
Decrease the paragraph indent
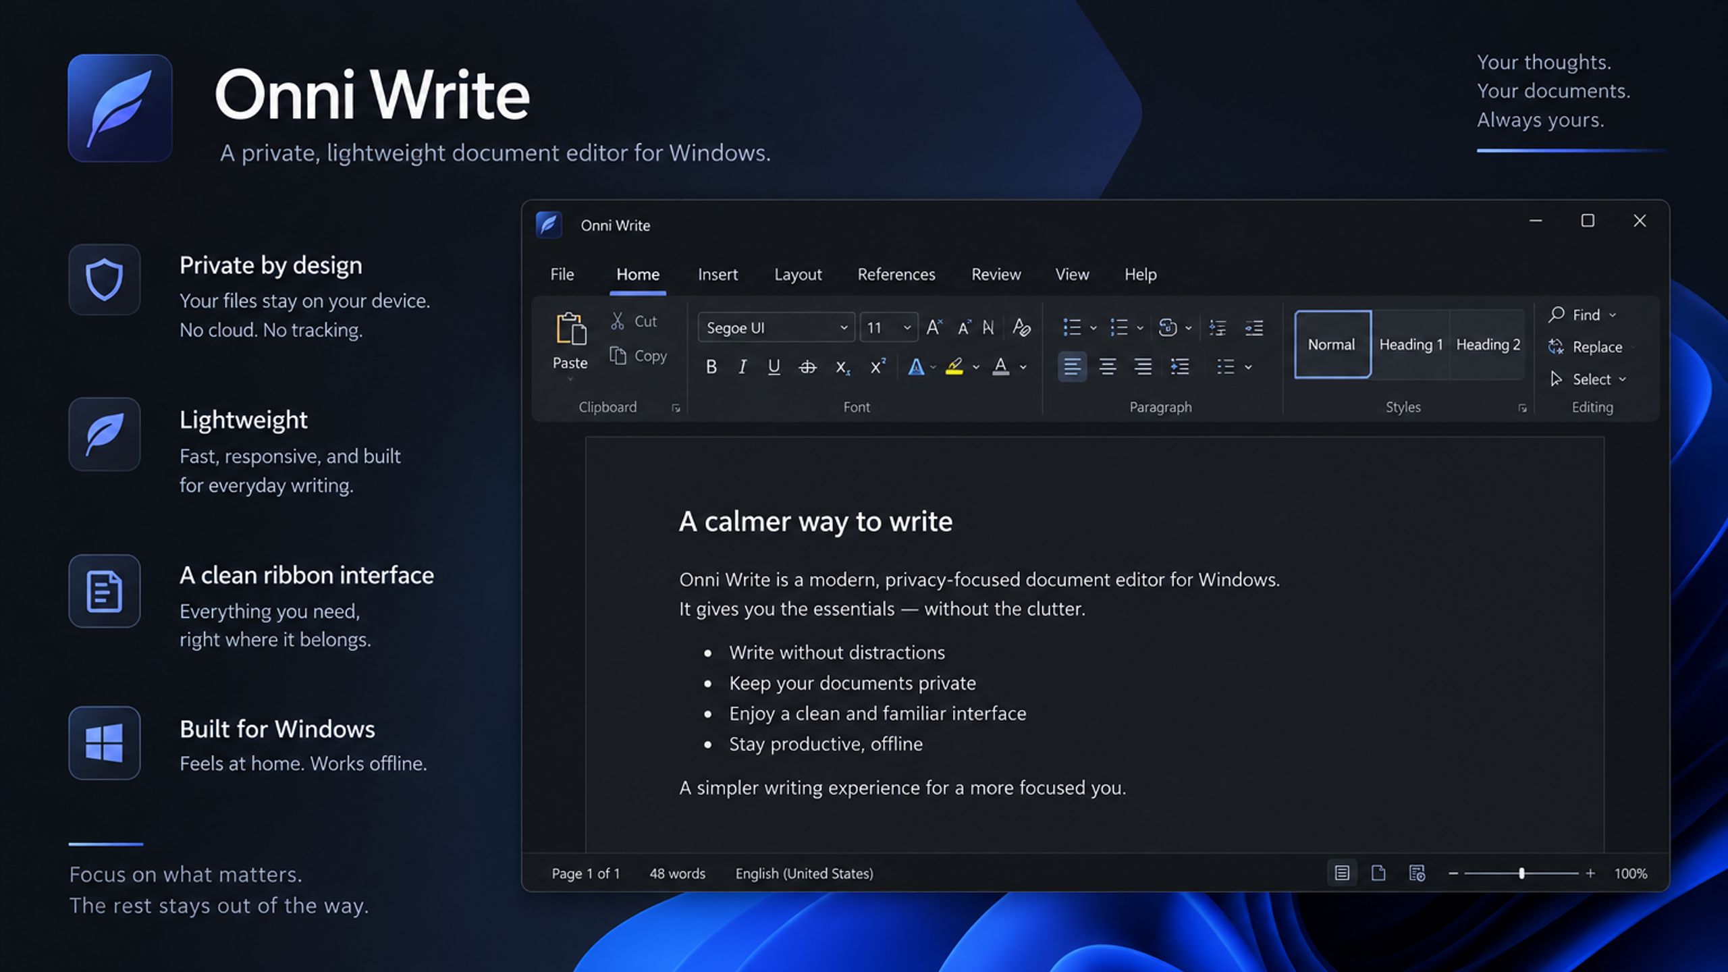pos(1218,328)
